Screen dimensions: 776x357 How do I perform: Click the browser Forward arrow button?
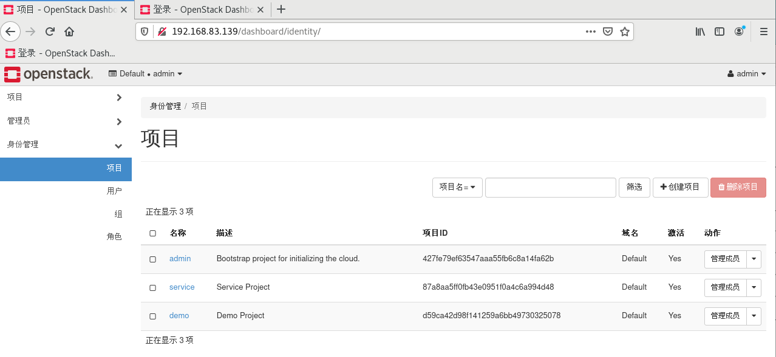point(30,32)
